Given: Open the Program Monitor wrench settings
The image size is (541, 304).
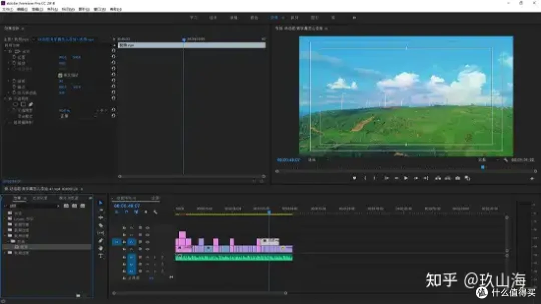Looking at the screenshot, I should 505,160.
